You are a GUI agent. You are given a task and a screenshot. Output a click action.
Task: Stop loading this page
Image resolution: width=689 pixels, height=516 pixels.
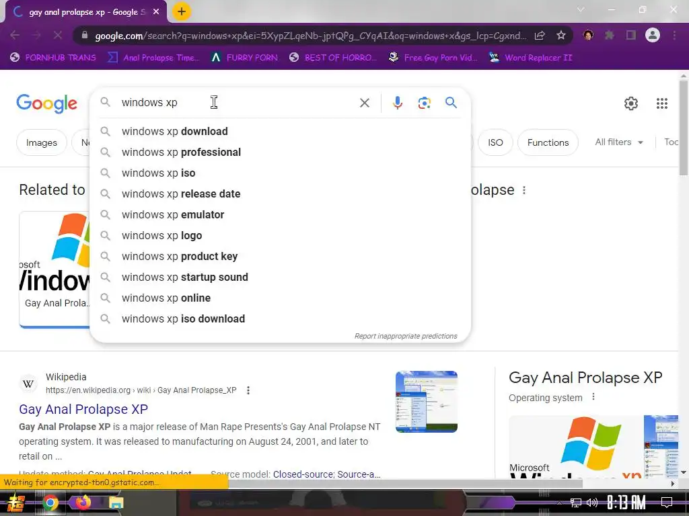coord(58,35)
